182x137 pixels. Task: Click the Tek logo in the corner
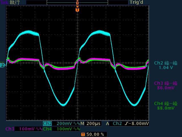pos(4,2)
